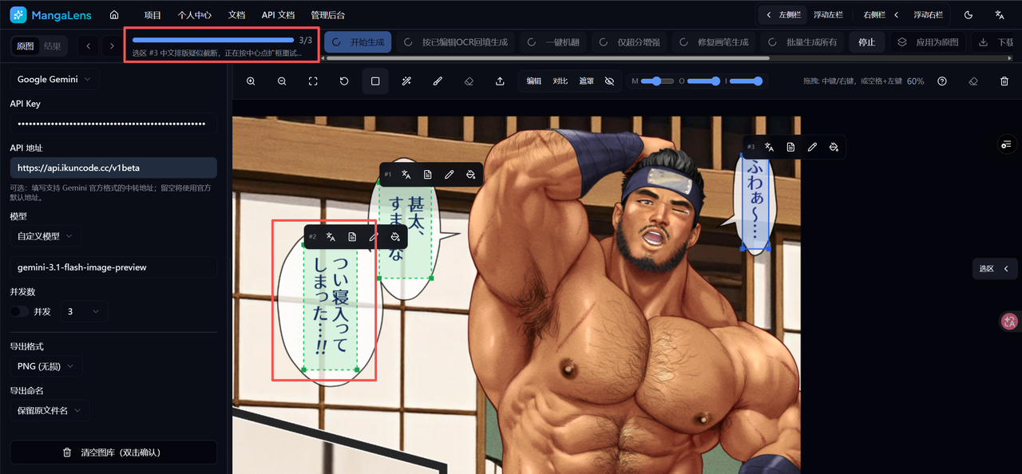Open the document icon on region #2
This screenshot has width=1022, height=474.
pyautogui.click(x=352, y=237)
